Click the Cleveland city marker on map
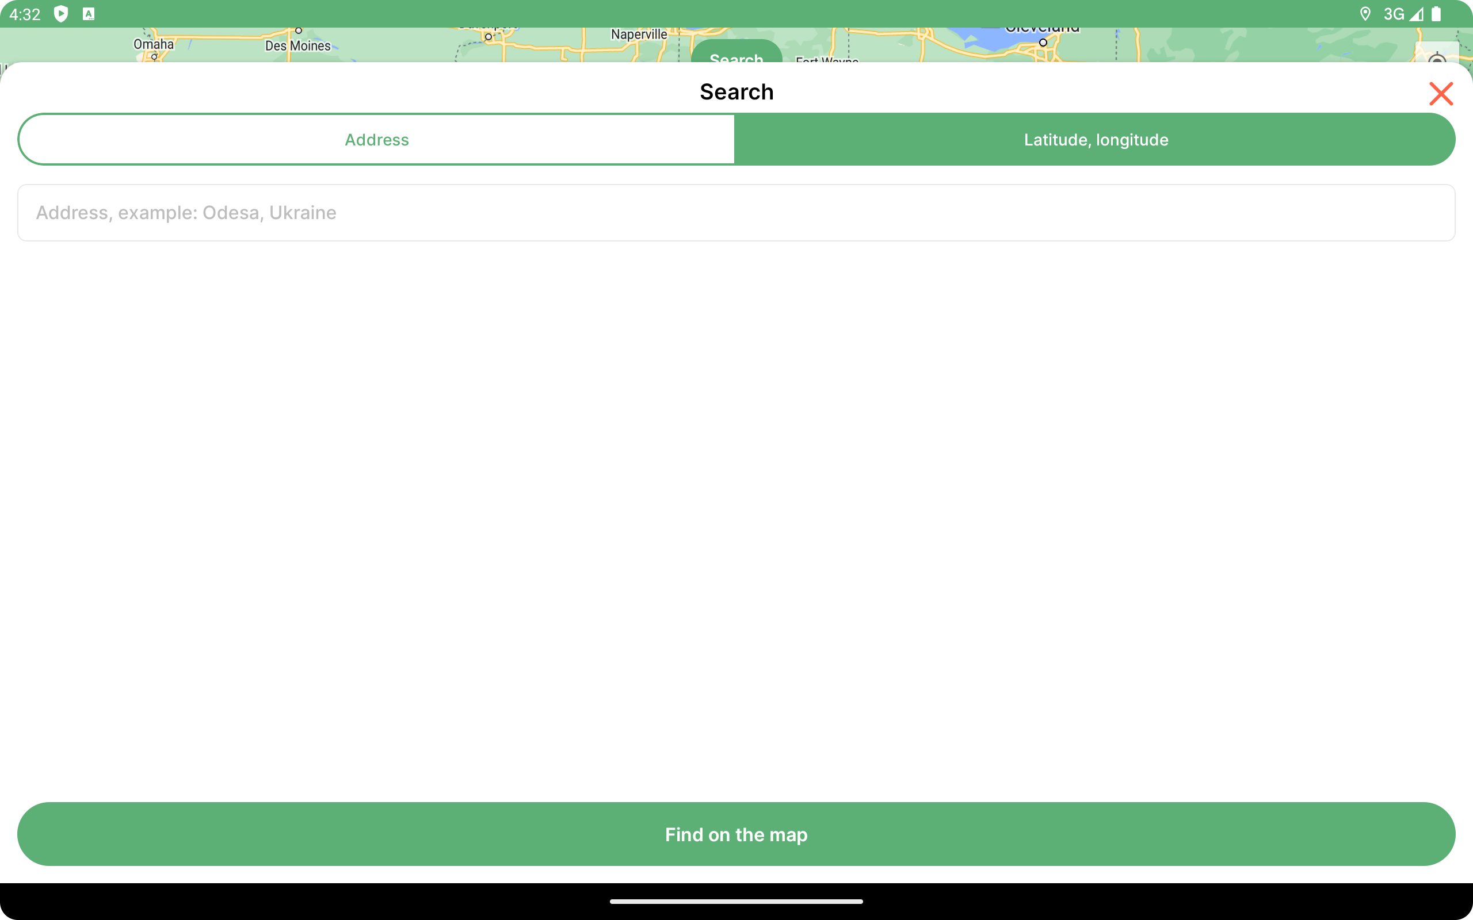 pos(1043,43)
